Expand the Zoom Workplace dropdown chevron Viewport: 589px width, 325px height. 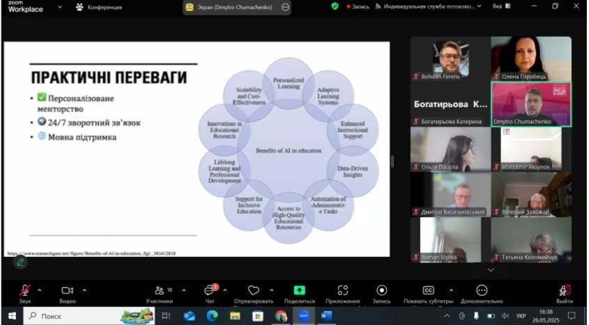pos(60,7)
